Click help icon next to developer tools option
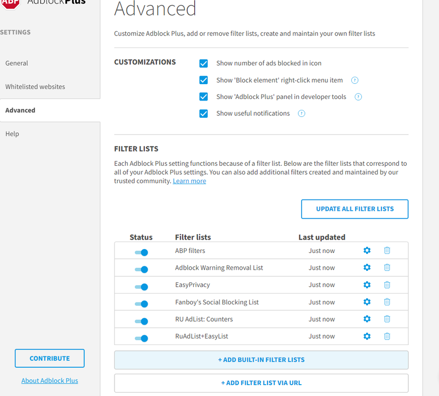The image size is (439, 396). 358,97
